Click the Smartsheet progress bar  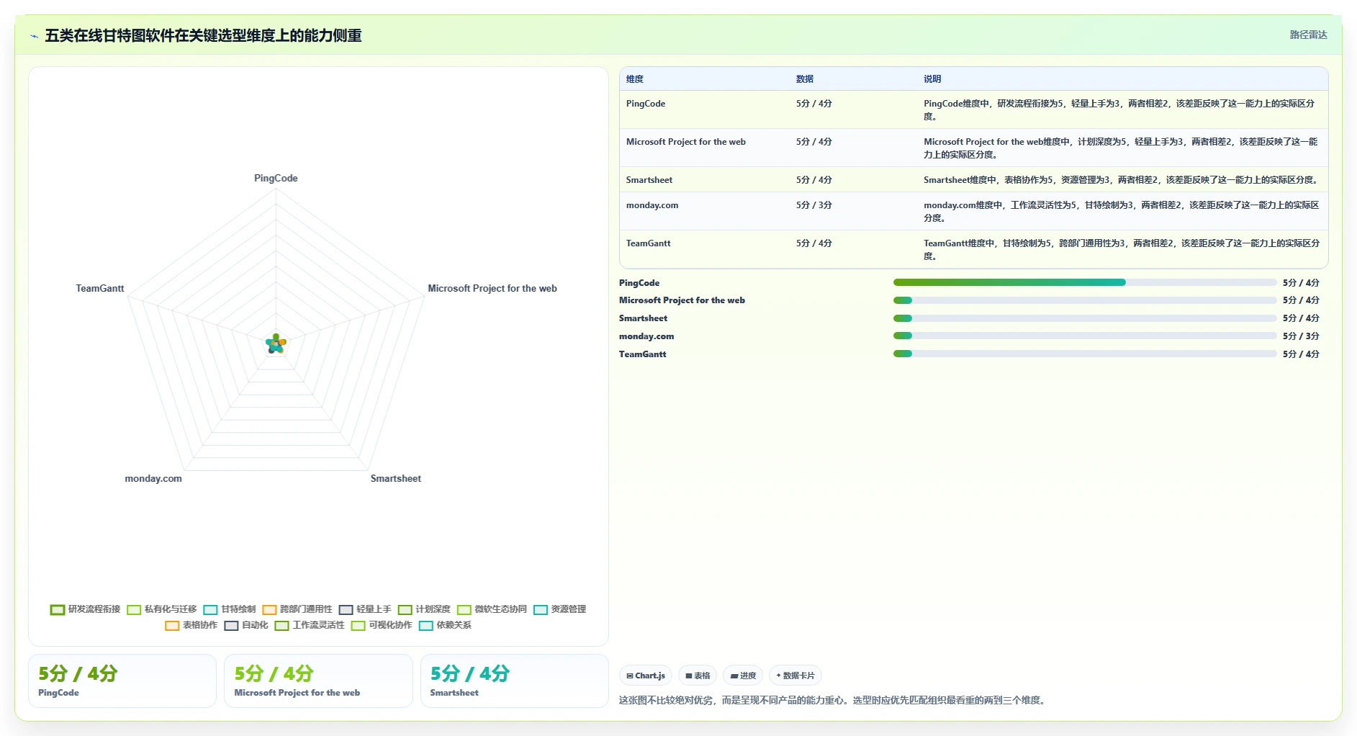(x=1084, y=318)
